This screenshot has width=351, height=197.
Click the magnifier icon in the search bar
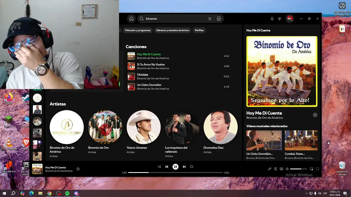point(141,19)
